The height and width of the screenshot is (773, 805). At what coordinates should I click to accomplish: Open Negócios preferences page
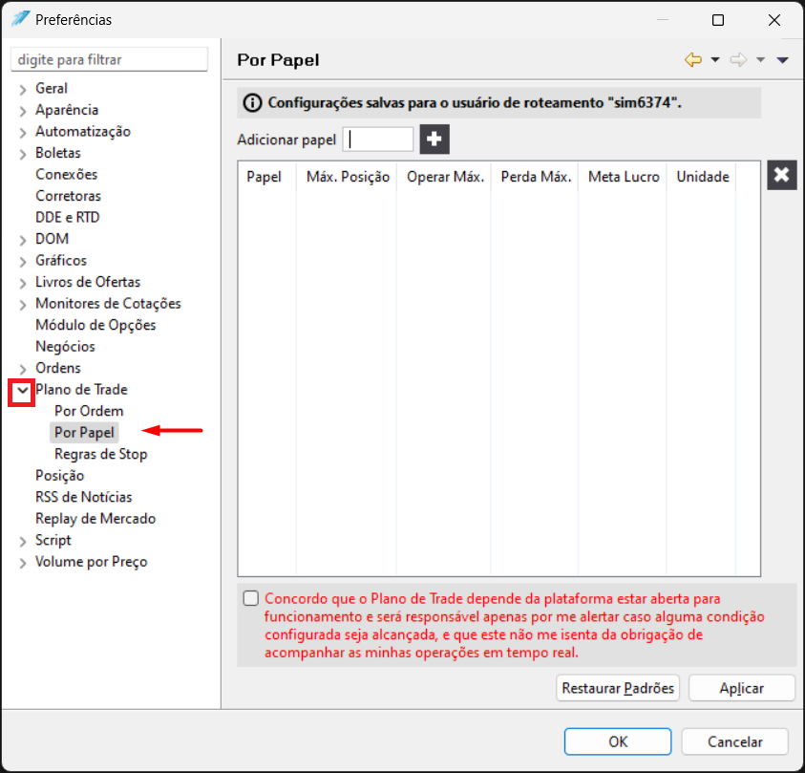pyautogui.click(x=65, y=347)
